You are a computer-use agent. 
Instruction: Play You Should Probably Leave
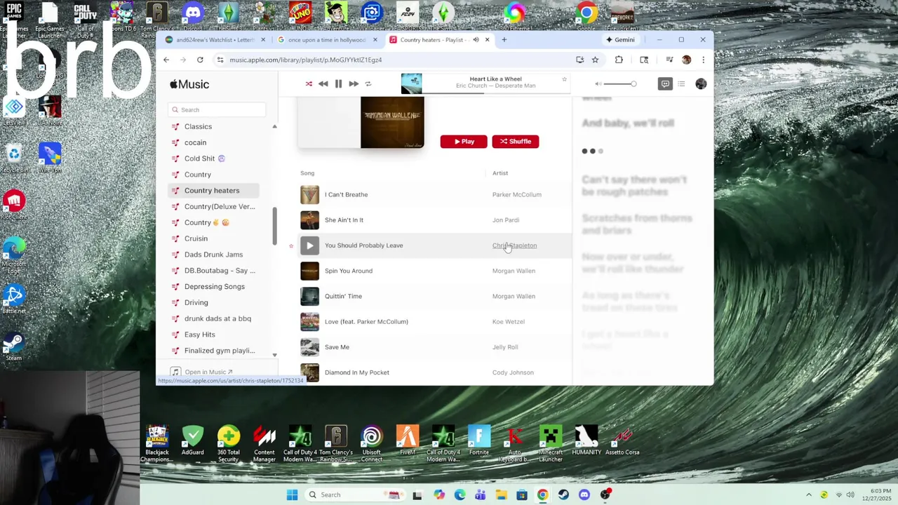coord(309,245)
